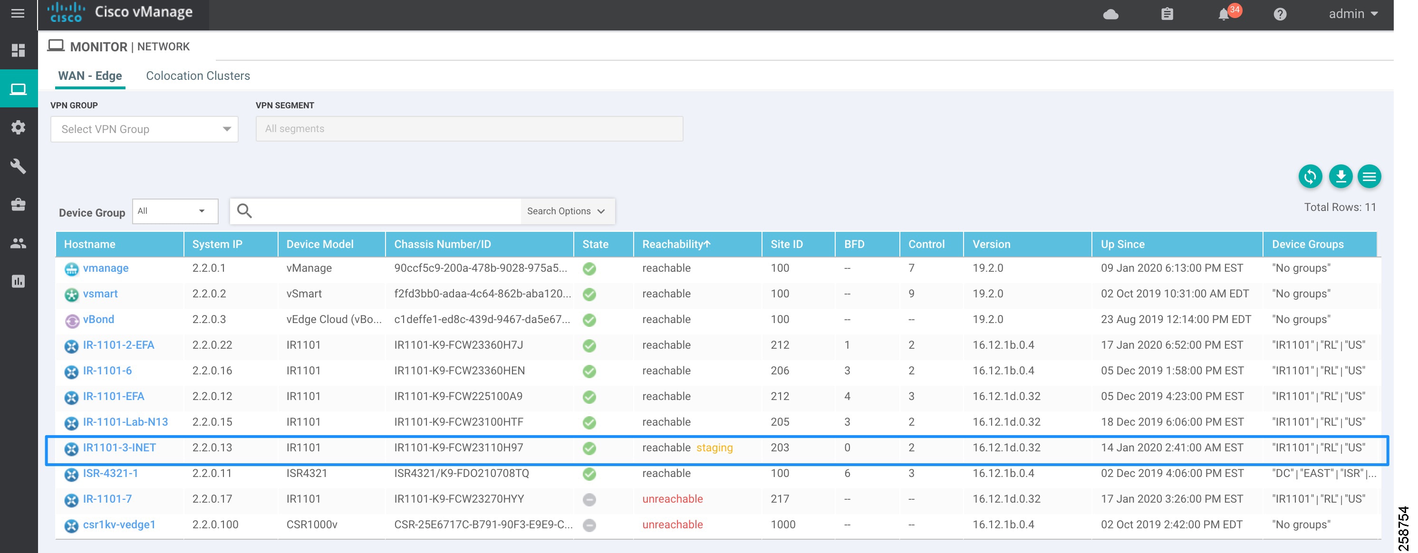Click the search magnifier icon

pyautogui.click(x=244, y=211)
